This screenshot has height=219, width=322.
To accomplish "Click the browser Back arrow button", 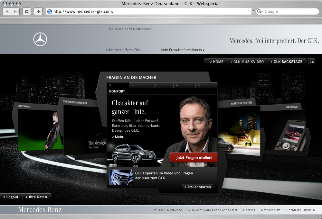I will click(7, 11).
